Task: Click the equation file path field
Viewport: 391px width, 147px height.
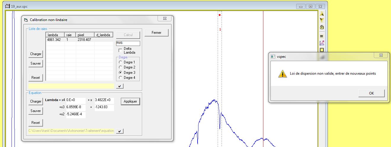Action: coord(71,131)
